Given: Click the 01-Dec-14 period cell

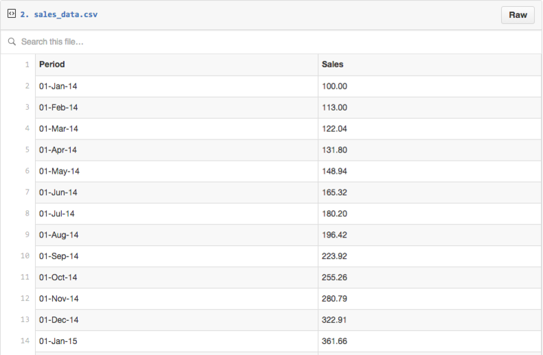Looking at the screenshot, I should pyautogui.click(x=58, y=320).
